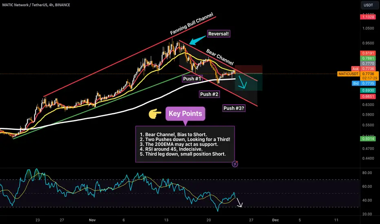The width and height of the screenshot is (380, 224).
Task: Click the Nov date on the time axis
Action: [92, 220]
